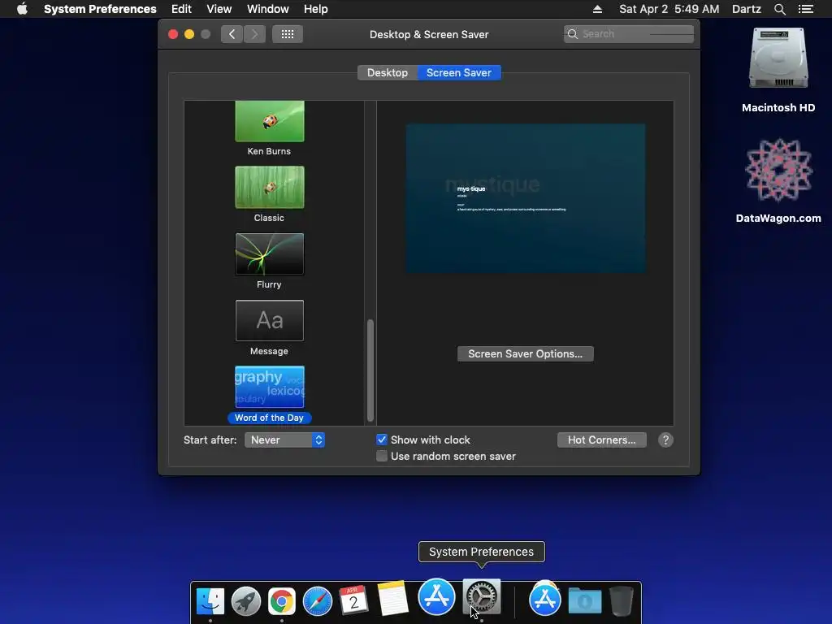This screenshot has width=832, height=624.
Task: Click the date and time in menu bar
Action: (x=669, y=9)
